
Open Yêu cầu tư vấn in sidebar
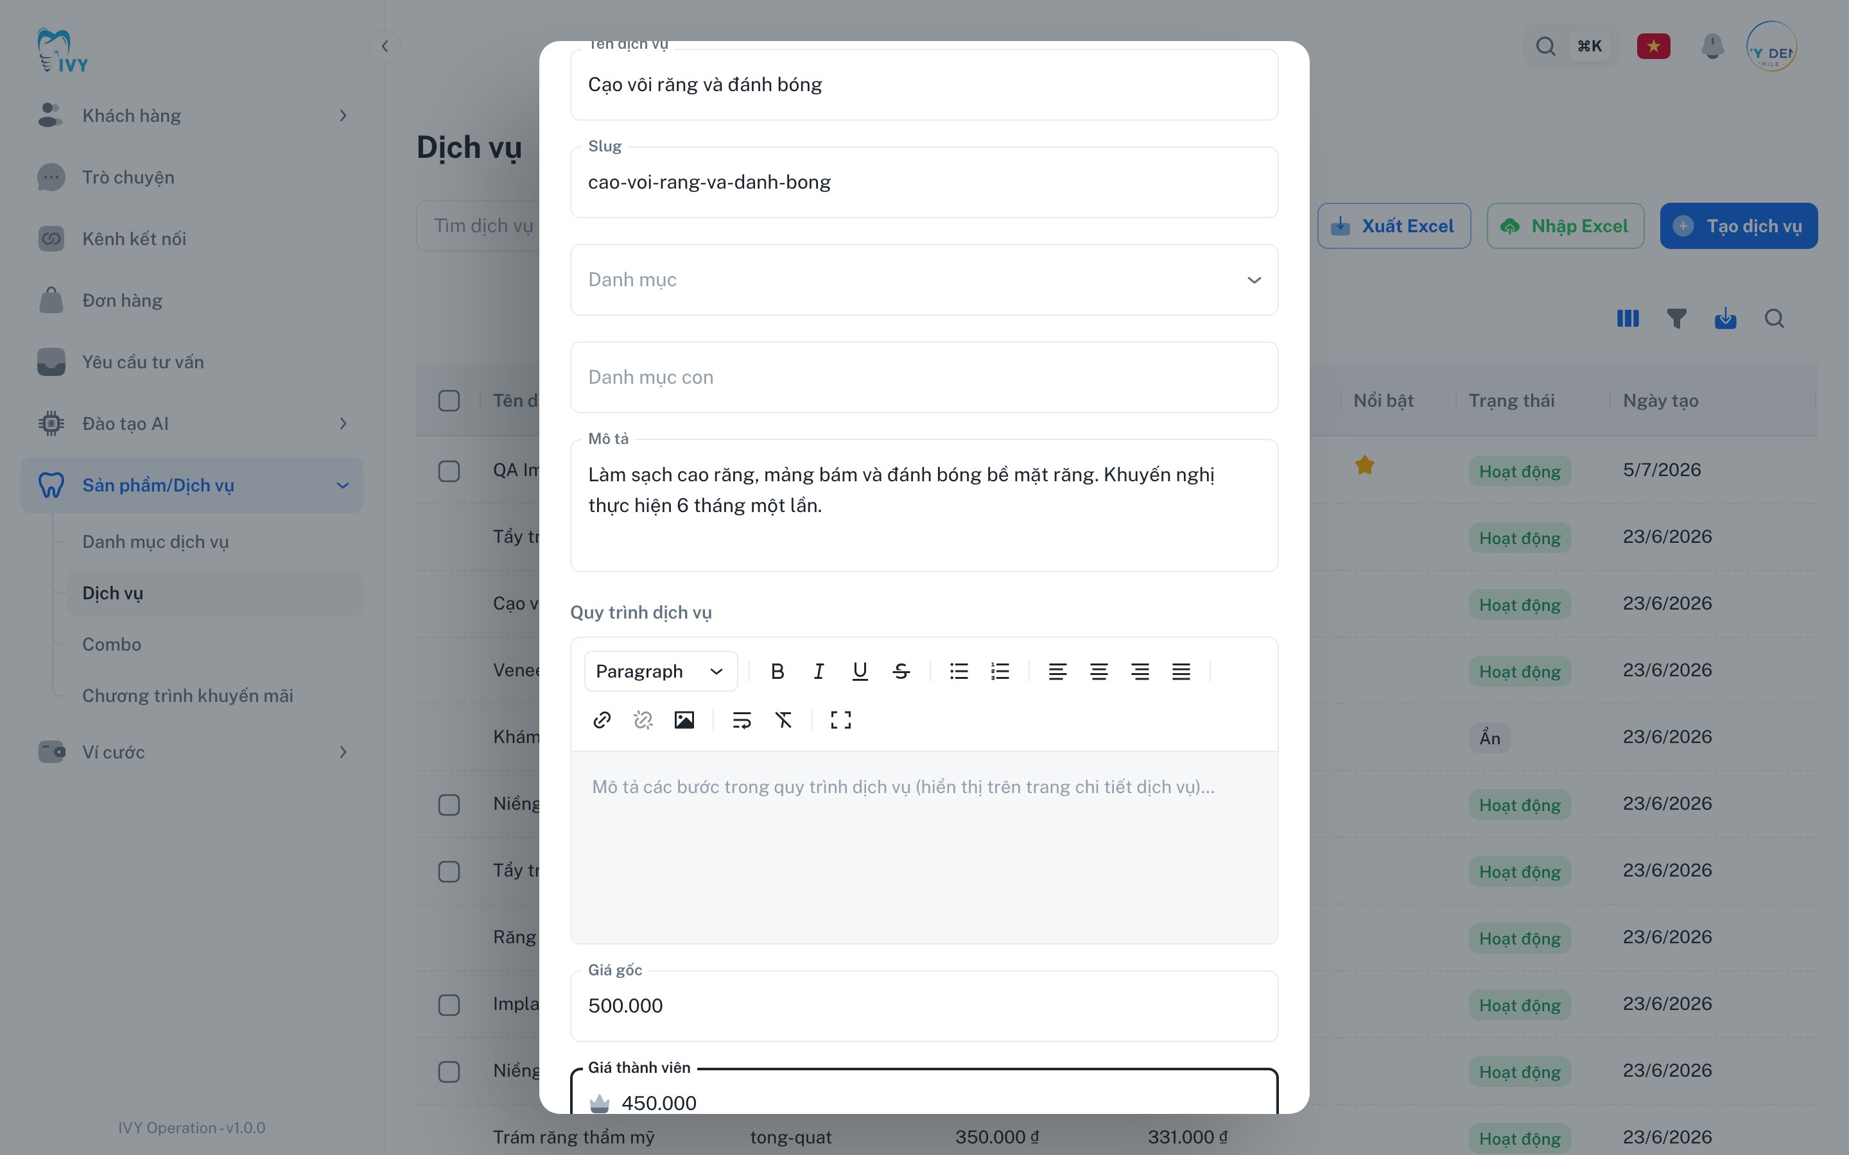point(192,362)
